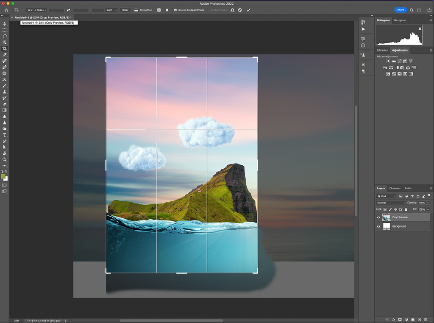Click the green foreground color swatch
The image size is (434, 323).
pos(3,176)
